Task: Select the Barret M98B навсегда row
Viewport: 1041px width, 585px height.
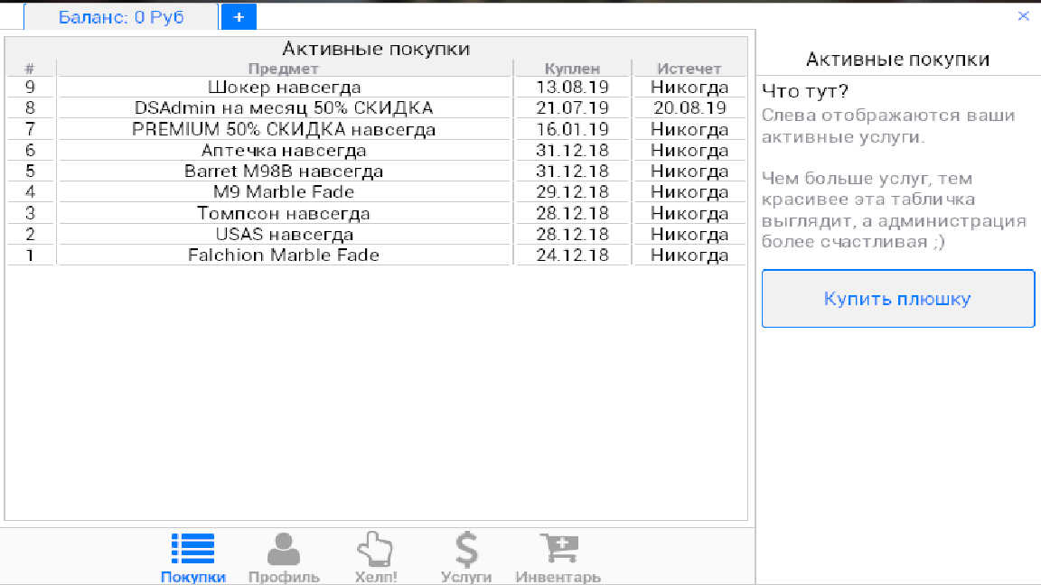Action: (284, 172)
